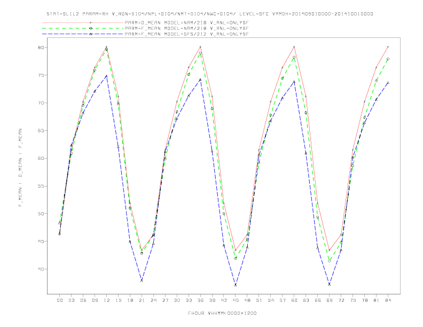The width and height of the screenshot is (423, 327).
Task: Click the blue GFS triangle point at hour 69
Action: tap(330, 284)
